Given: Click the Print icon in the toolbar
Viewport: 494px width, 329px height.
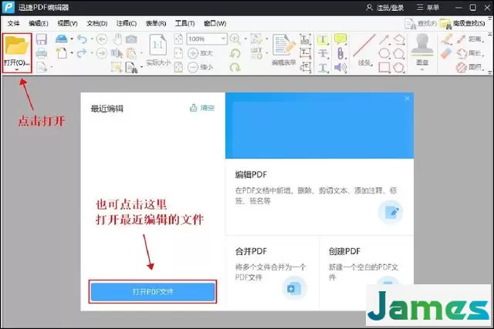Looking at the screenshot, I should point(41,53).
